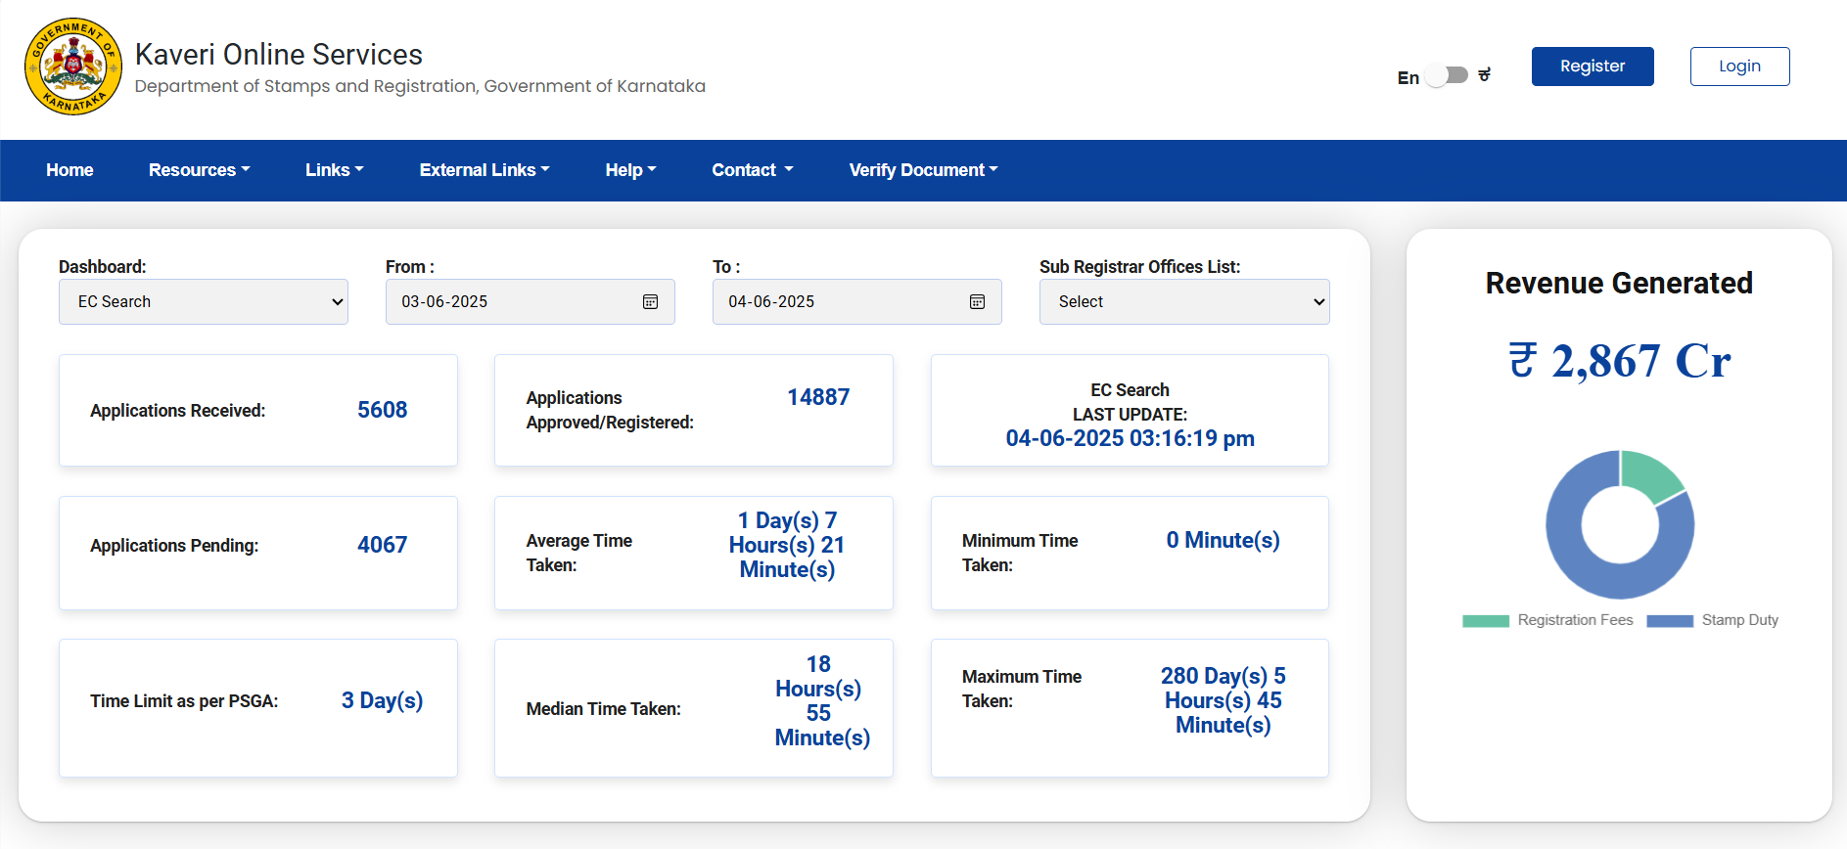Open the Dashboard EC Search dropdown
Image resolution: width=1847 pixels, height=849 pixels.
[204, 301]
